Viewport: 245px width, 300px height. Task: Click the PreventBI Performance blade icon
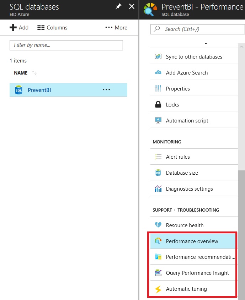[x=150, y=9]
